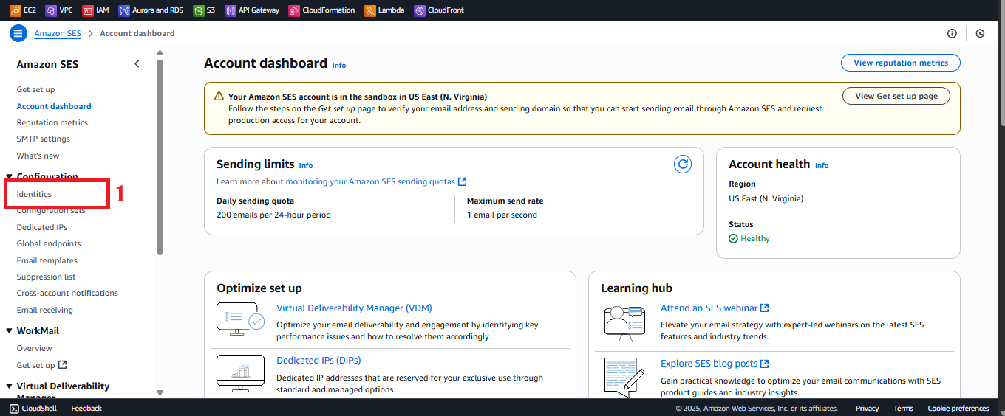Open WorkMail Get set up external link

(41, 365)
